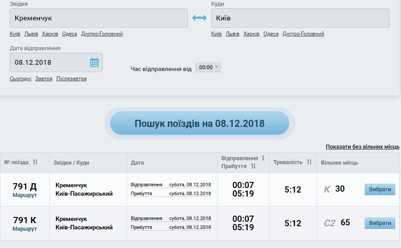
Task: Select Одеса under the Куди field
Action: [x=271, y=34]
